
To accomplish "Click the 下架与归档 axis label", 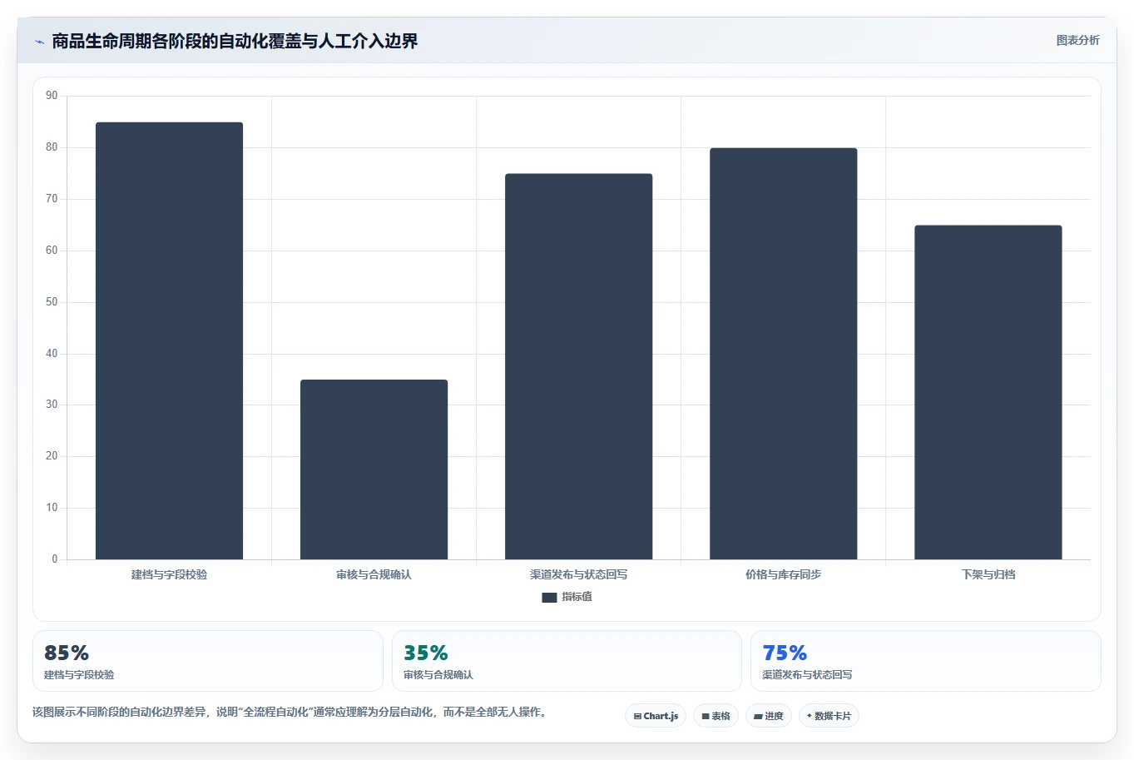I will (988, 574).
